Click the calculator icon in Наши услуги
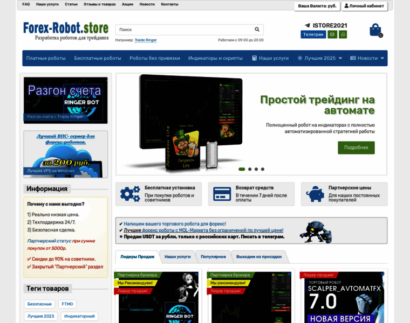The image size is (410, 323). (x=254, y=58)
